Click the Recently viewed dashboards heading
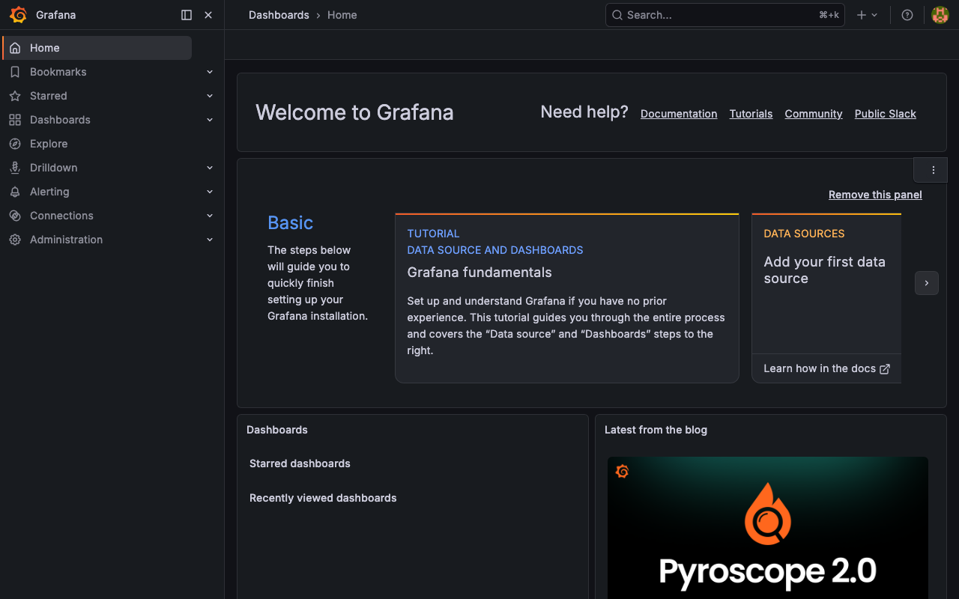 pos(323,498)
